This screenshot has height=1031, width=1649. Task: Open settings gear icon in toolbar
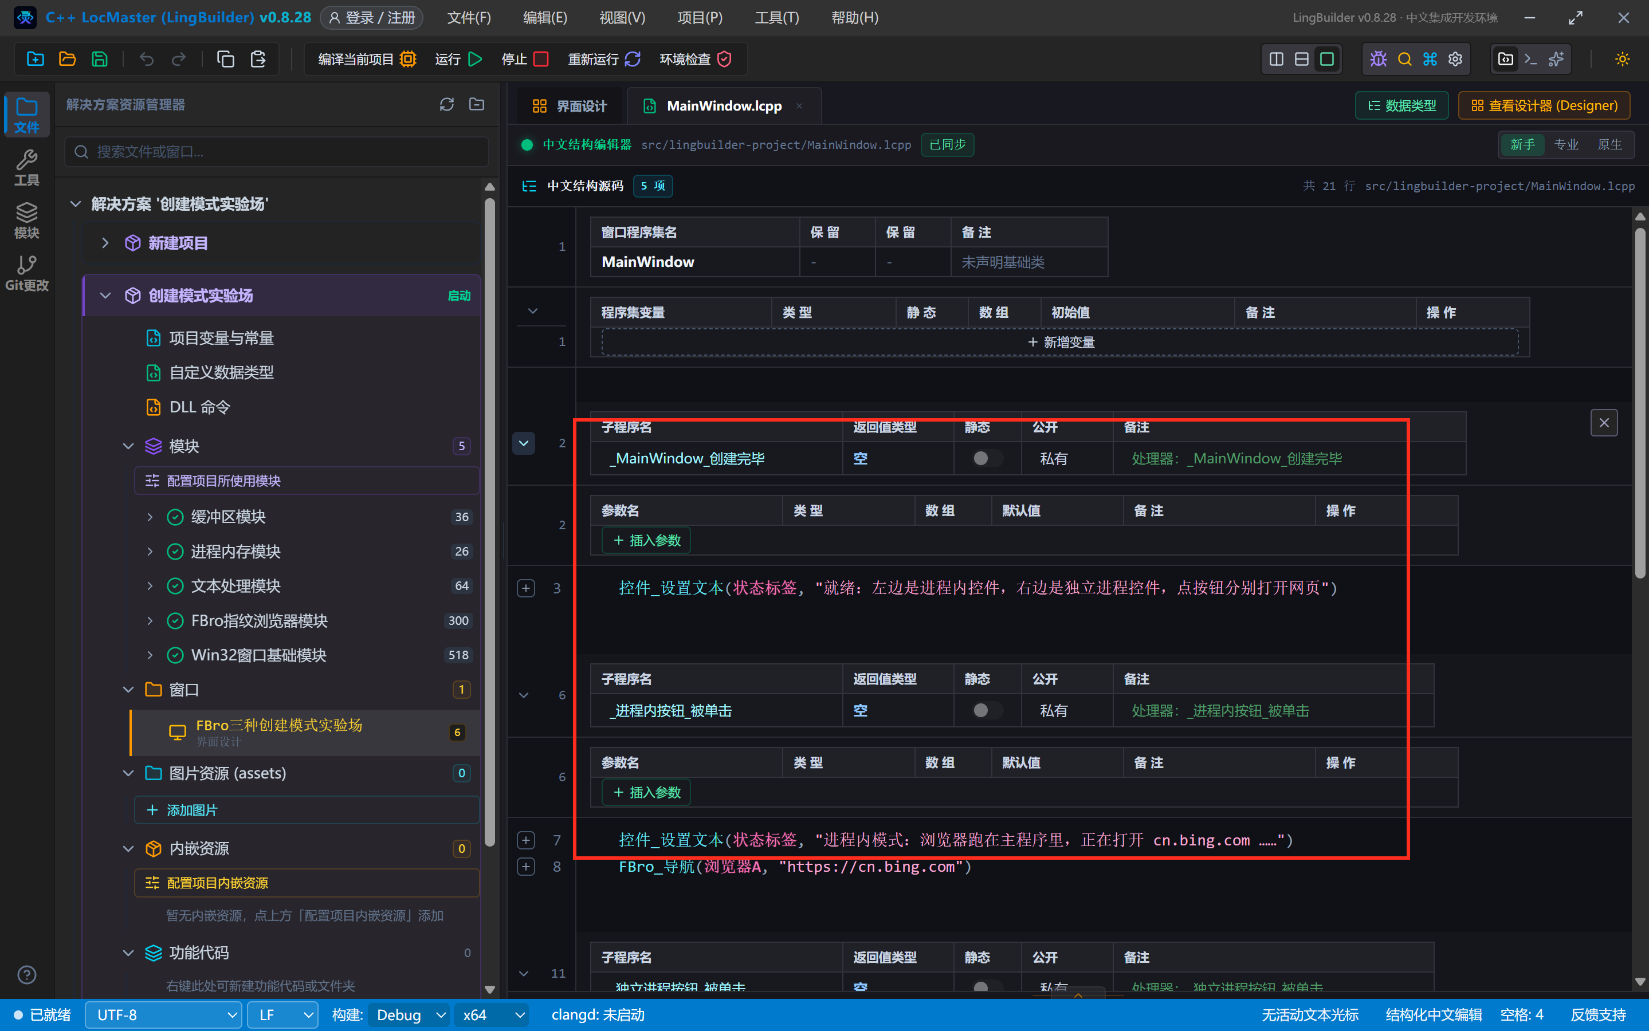click(x=1455, y=60)
